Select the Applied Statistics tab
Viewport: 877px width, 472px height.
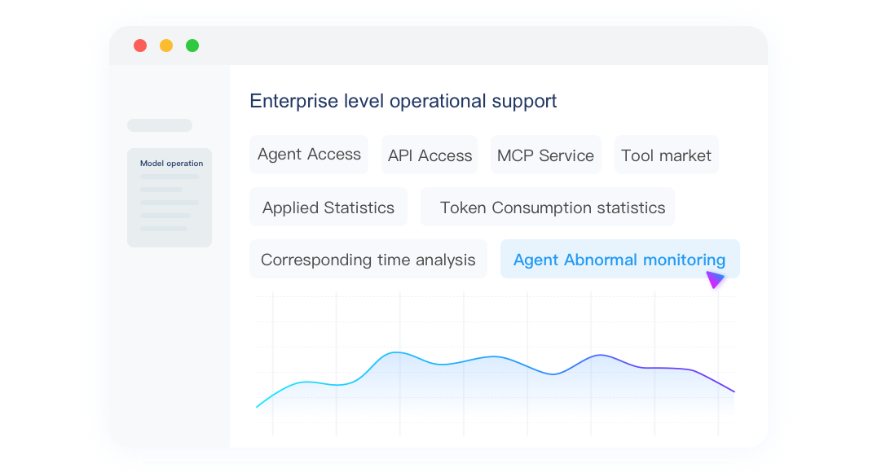click(328, 208)
